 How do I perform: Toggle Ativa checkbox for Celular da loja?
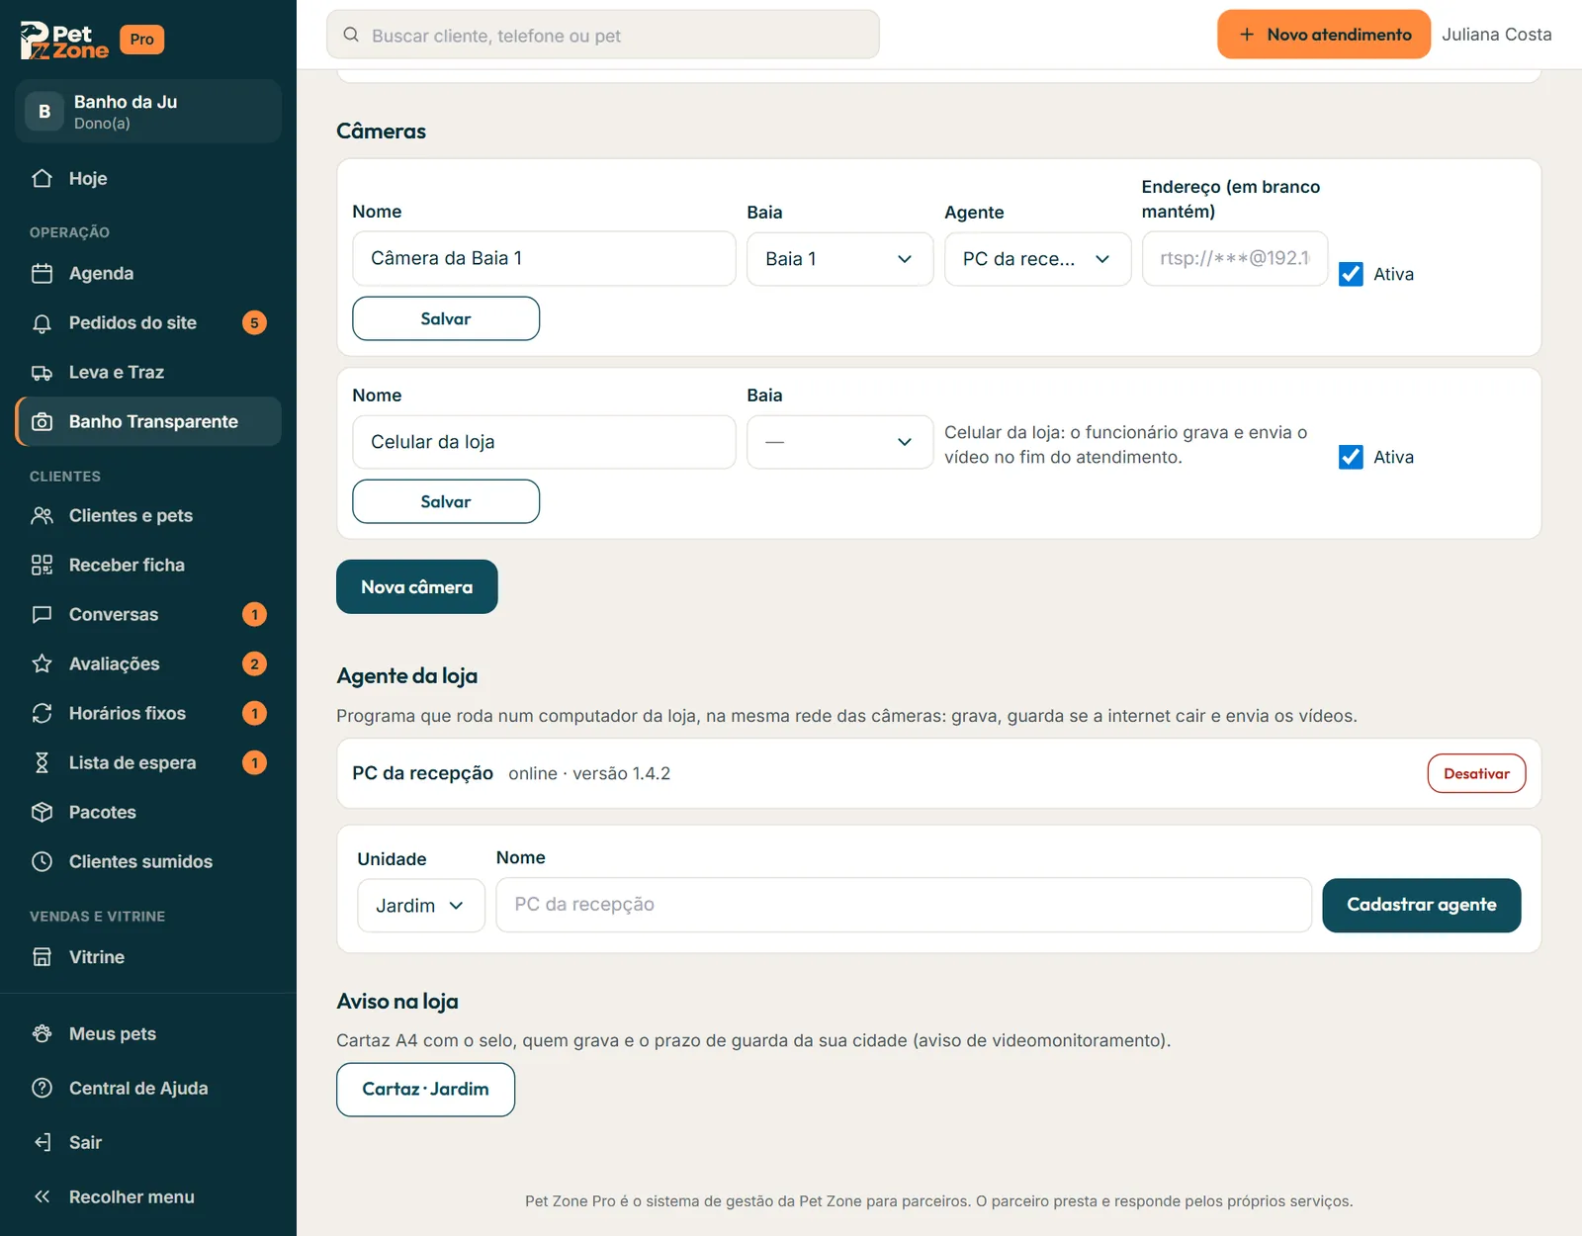point(1351,457)
